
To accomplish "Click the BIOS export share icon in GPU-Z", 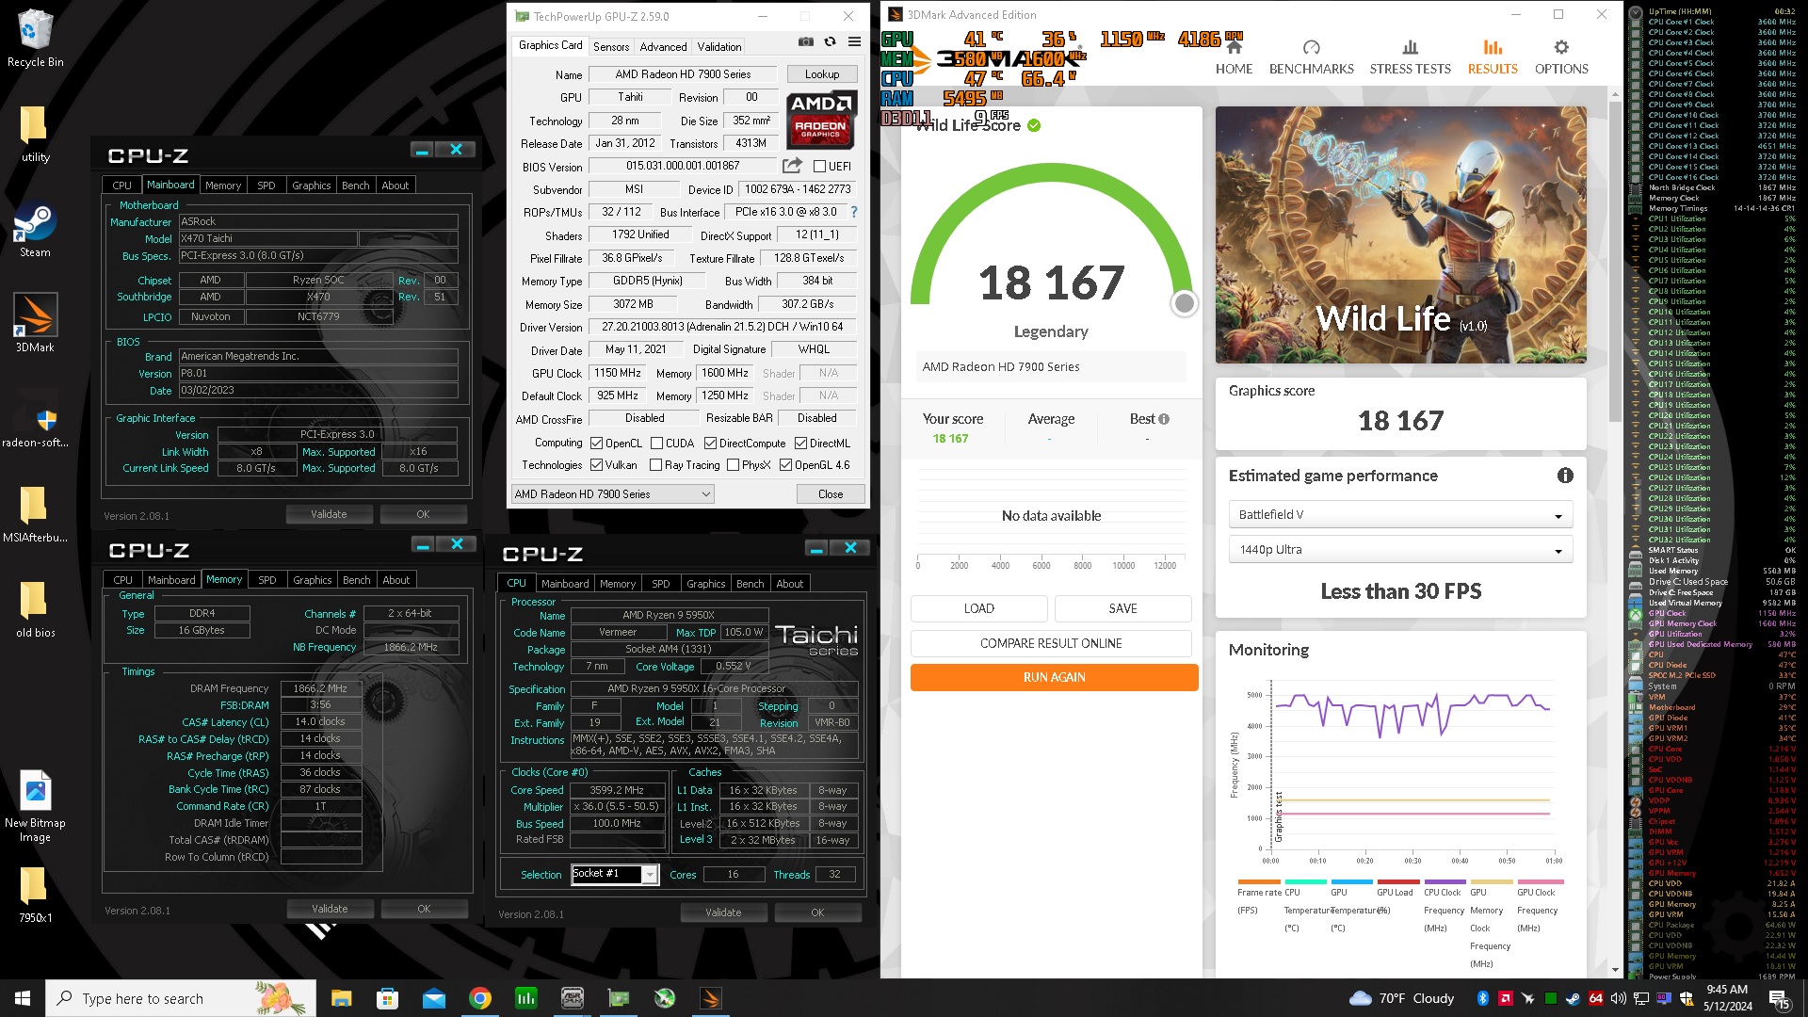I will click(x=793, y=166).
